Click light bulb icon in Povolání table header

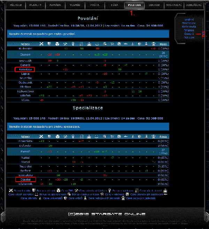click(73, 44)
